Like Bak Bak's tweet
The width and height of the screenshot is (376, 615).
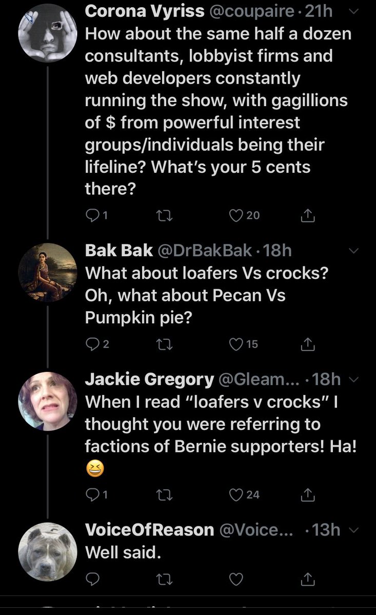click(237, 345)
